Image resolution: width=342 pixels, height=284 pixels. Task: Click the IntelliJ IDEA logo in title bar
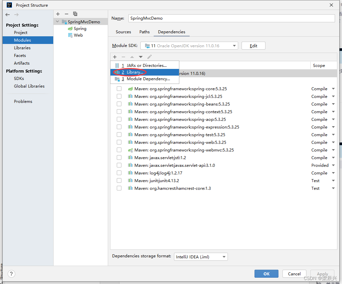[x=9, y=5]
